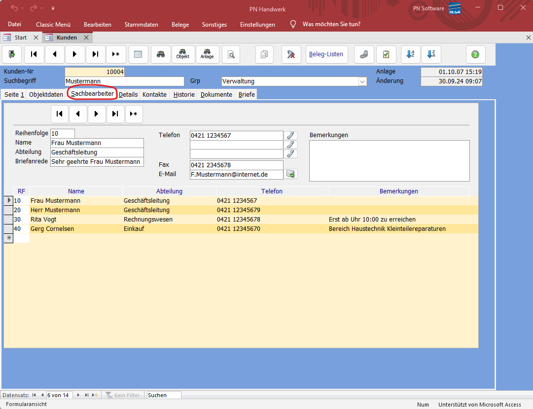Click the new record row asterisk selector

pyautogui.click(x=8, y=238)
